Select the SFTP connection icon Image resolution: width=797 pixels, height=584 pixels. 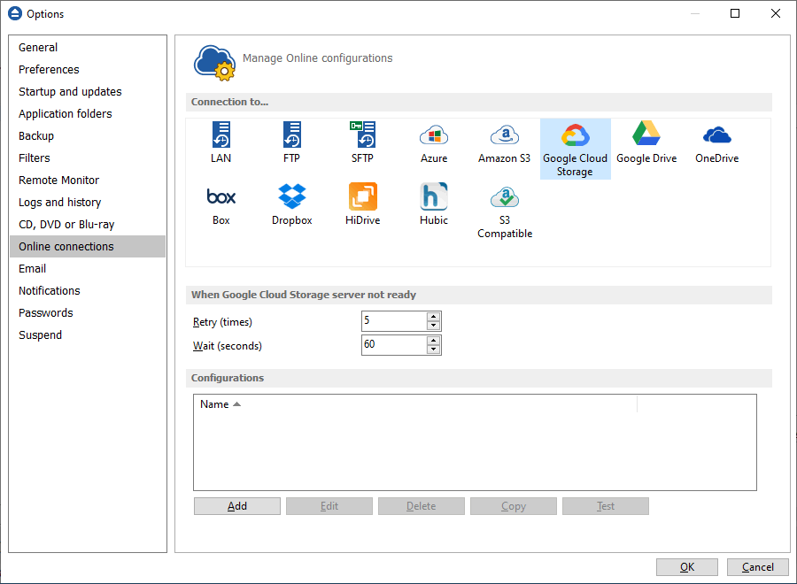[362, 142]
